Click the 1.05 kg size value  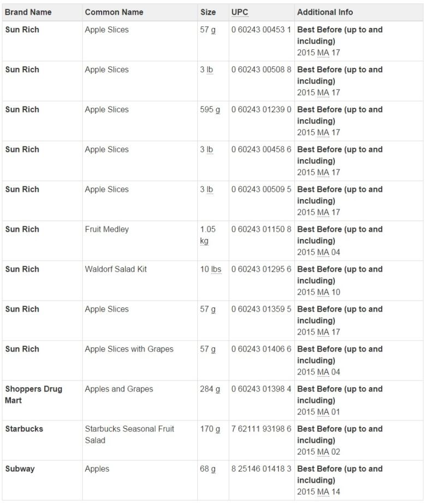click(x=208, y=235)
